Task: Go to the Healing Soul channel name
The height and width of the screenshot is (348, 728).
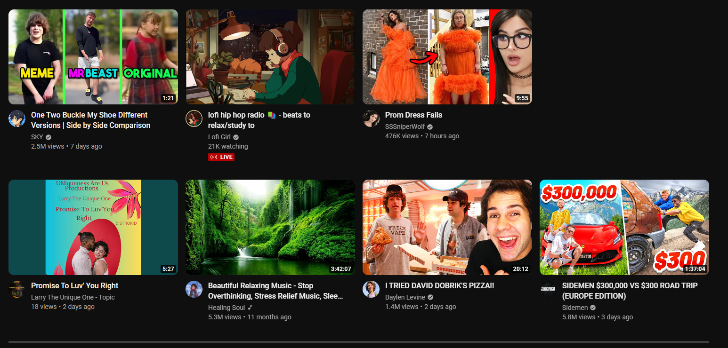Action: click(226, 308)
